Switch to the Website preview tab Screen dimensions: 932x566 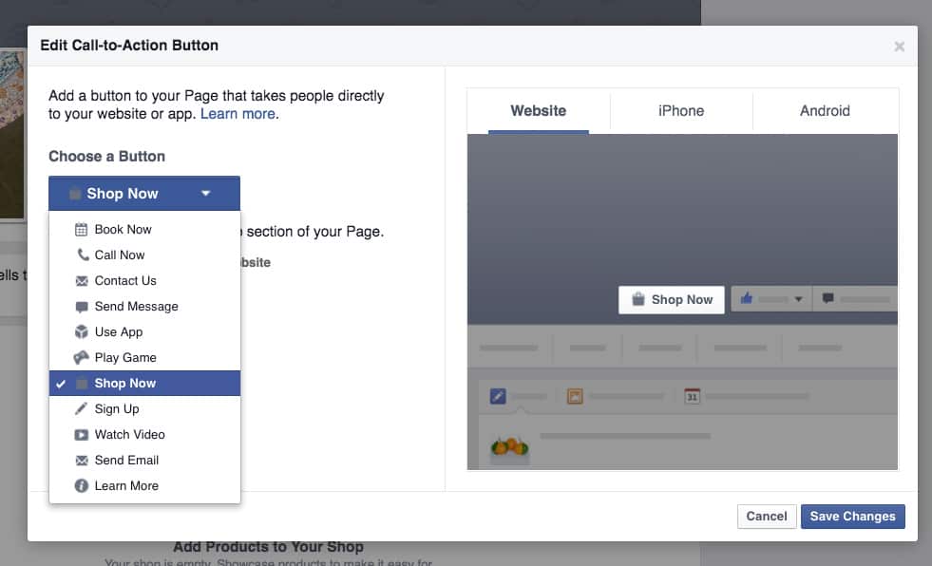(x=539, y=111)
